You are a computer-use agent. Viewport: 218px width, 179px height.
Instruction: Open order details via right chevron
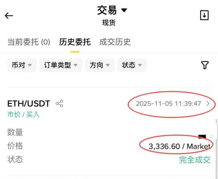pyautogui.click(x=208, y=104)
